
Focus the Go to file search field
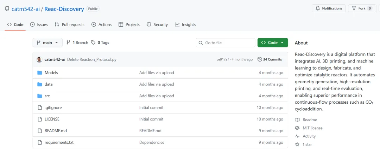(x=226, y=43)
